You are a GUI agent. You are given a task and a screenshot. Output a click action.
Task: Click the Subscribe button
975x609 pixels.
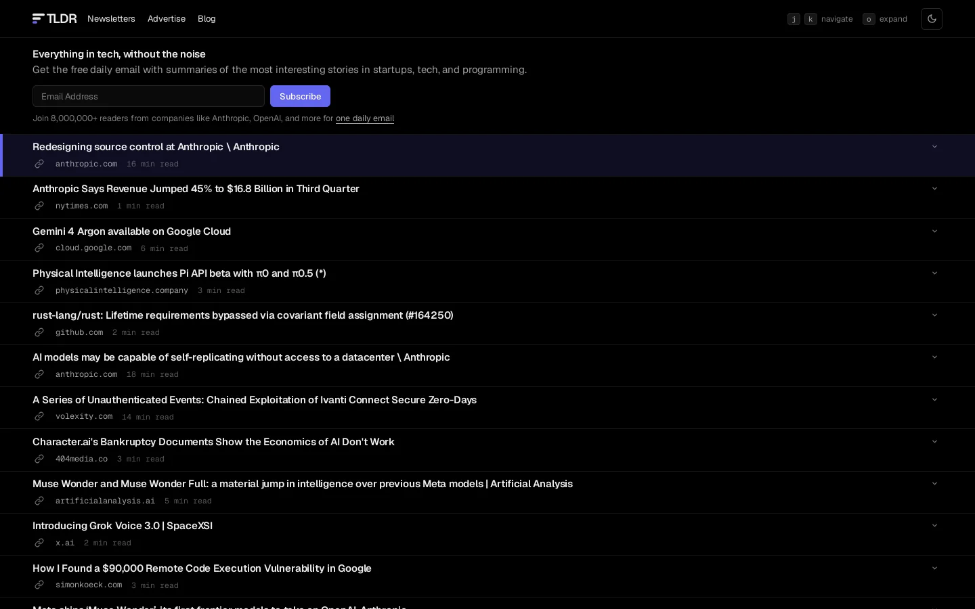tap(300, 96)
